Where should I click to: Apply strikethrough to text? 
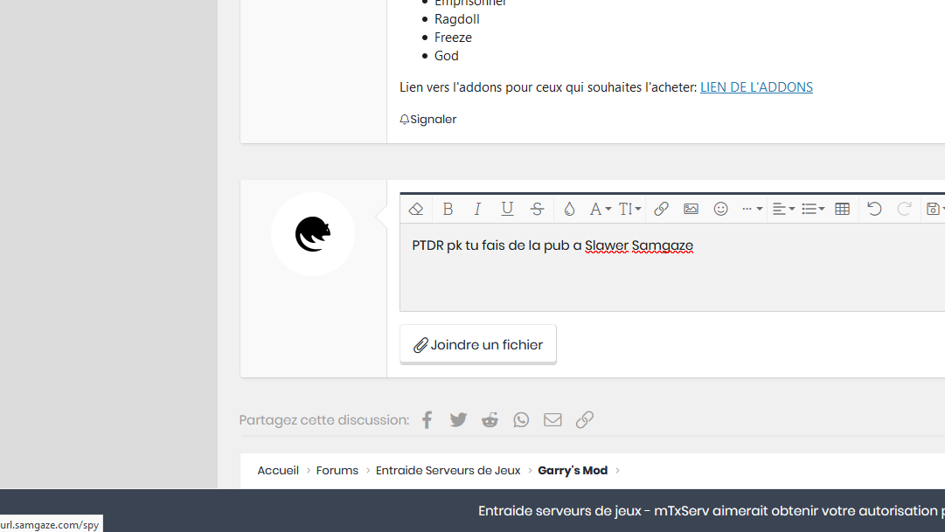pyautogui.click(x=537, y=209)
